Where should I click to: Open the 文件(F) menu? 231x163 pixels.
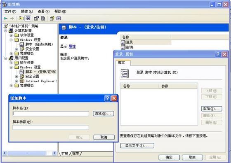10,12
